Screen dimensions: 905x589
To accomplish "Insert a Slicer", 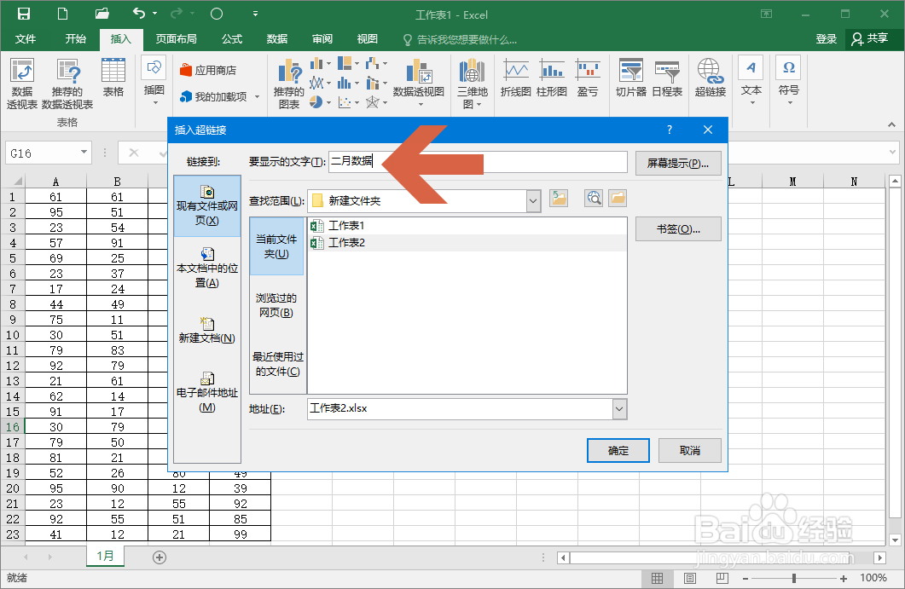I will click(630, 78).
